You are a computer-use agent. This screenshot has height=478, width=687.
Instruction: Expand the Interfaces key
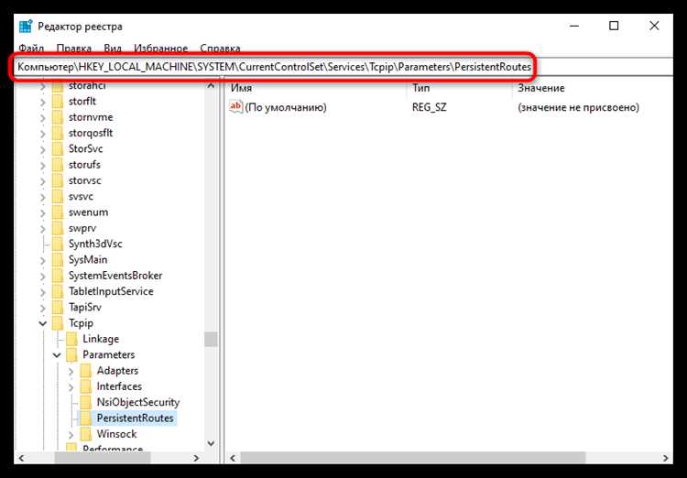[71, 386]
